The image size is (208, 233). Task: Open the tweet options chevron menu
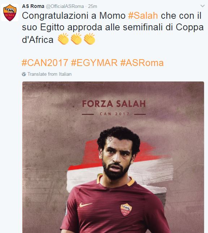pyautogui.click(x=203, y=6)
